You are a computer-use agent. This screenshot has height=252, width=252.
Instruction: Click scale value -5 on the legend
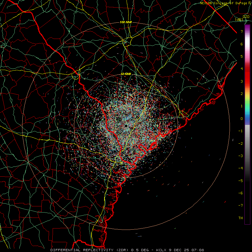coord(241,181)
